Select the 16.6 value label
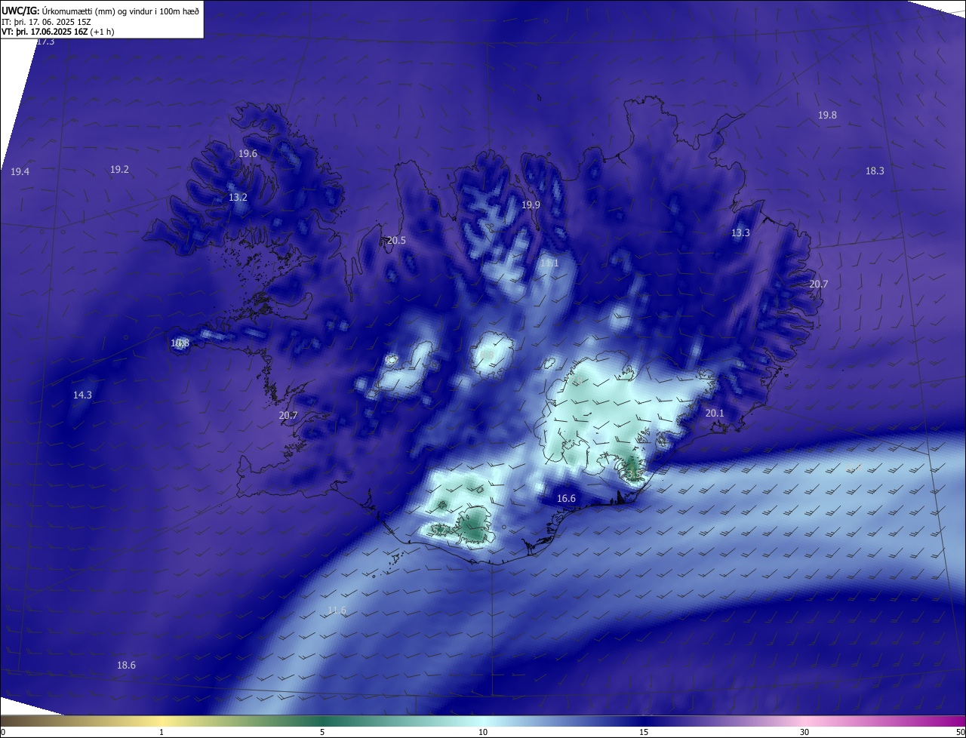 [566, 499]
